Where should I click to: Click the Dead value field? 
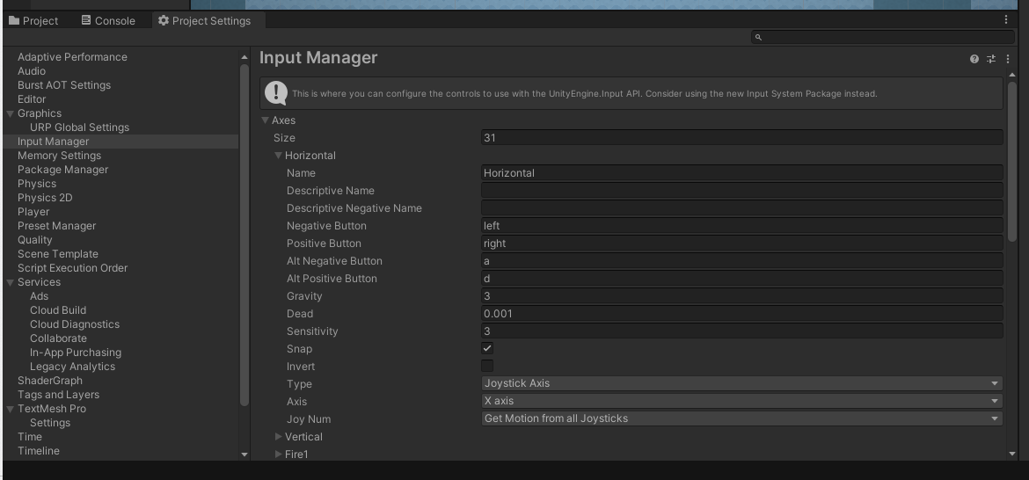coord(741,314)
